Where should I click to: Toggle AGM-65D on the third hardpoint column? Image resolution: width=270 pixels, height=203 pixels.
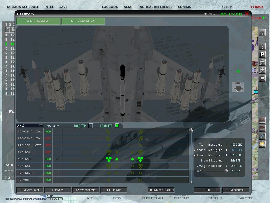tap(132, 166)
